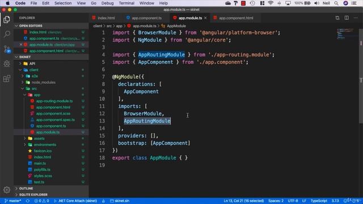The image size is (363, 204).
Task: Change Spaces: 2 indentation setting
Action: 276,201
